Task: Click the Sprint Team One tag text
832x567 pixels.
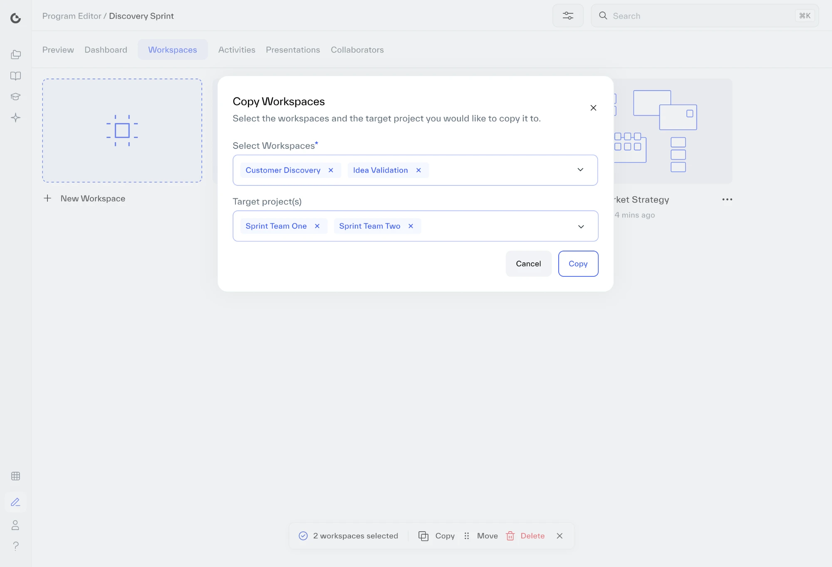Action: [x=276, y=226]
